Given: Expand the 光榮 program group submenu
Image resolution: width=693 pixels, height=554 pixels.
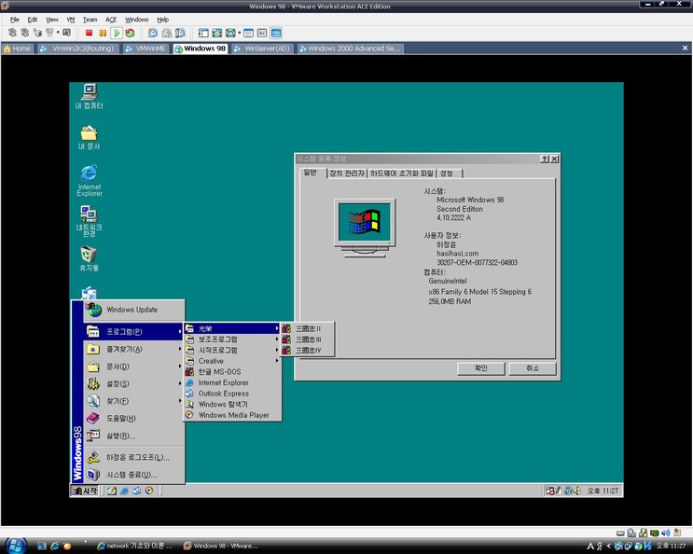Looking at the screenshot, I should 232,328.
